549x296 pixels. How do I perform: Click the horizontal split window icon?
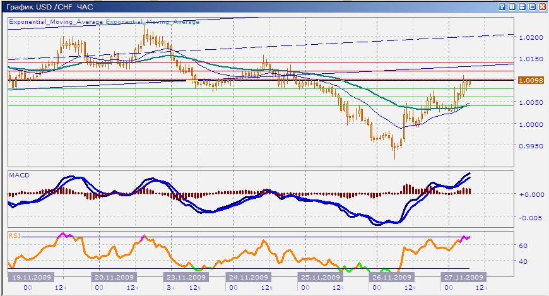coord(522,6)
